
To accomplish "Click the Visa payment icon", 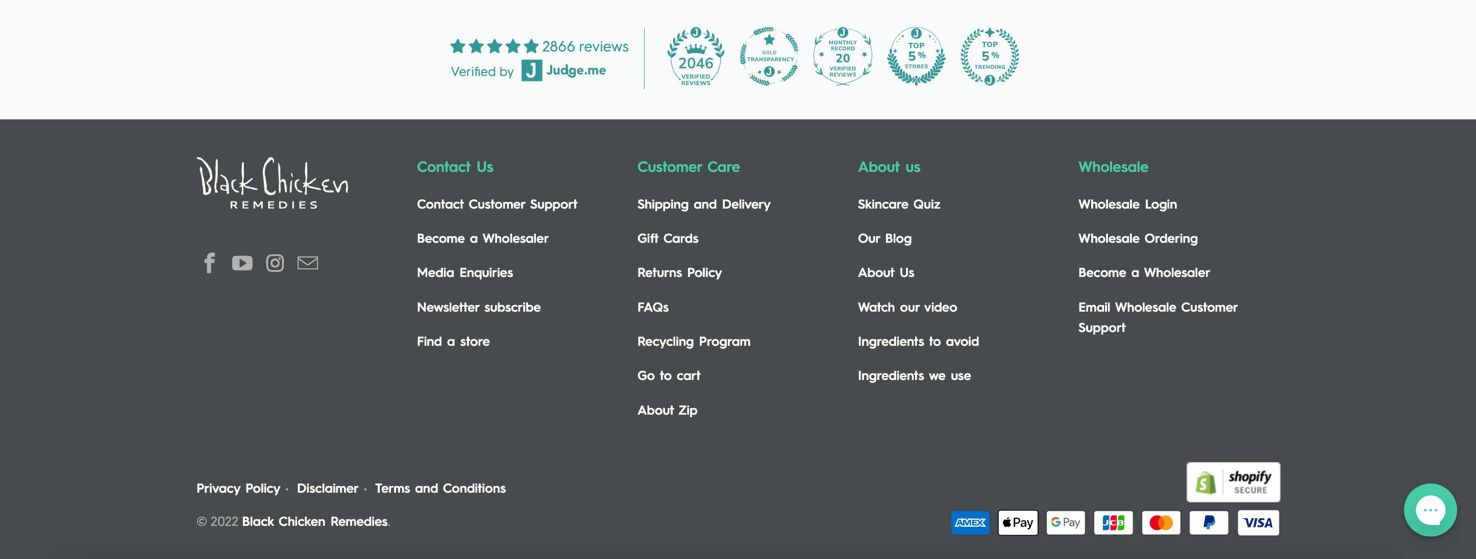I will tap(1258, 522).
